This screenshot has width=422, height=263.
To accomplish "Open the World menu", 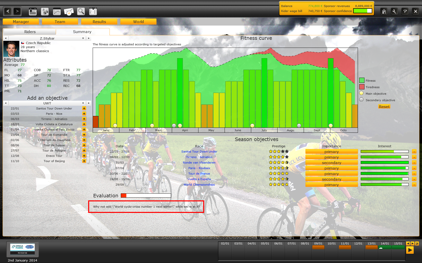I will click(x=138, y=22).
